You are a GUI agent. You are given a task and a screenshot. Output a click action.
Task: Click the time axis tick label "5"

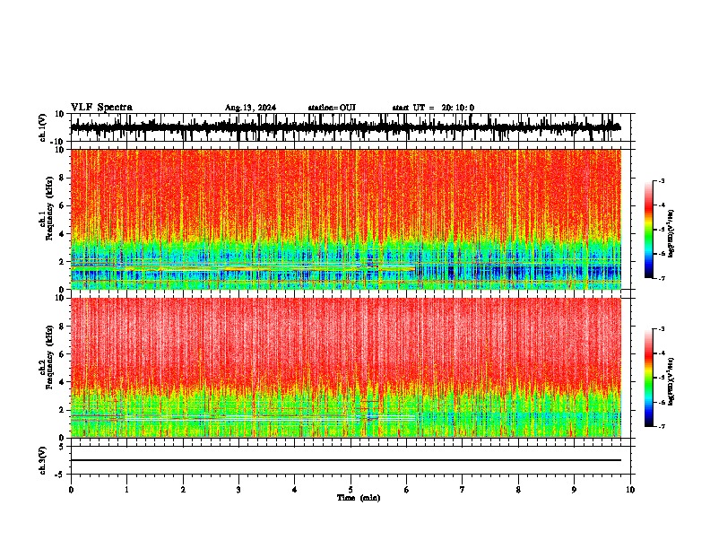pyautogui.click(x=351, y=490)
